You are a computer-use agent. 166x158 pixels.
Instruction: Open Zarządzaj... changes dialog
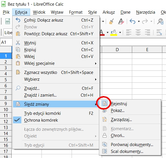(130, 120)
